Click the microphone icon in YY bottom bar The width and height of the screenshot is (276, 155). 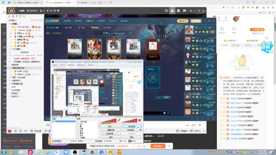(21, 131)
